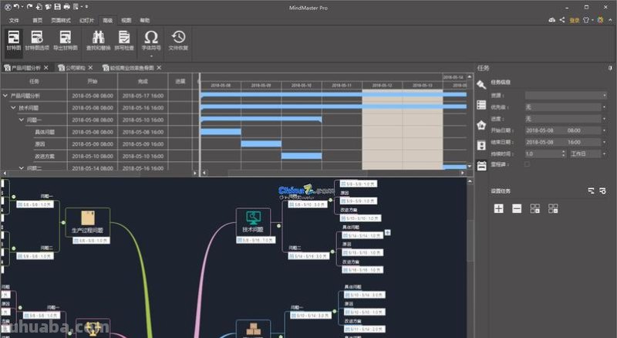Click the 登录 login link at top right

[575, 20]
